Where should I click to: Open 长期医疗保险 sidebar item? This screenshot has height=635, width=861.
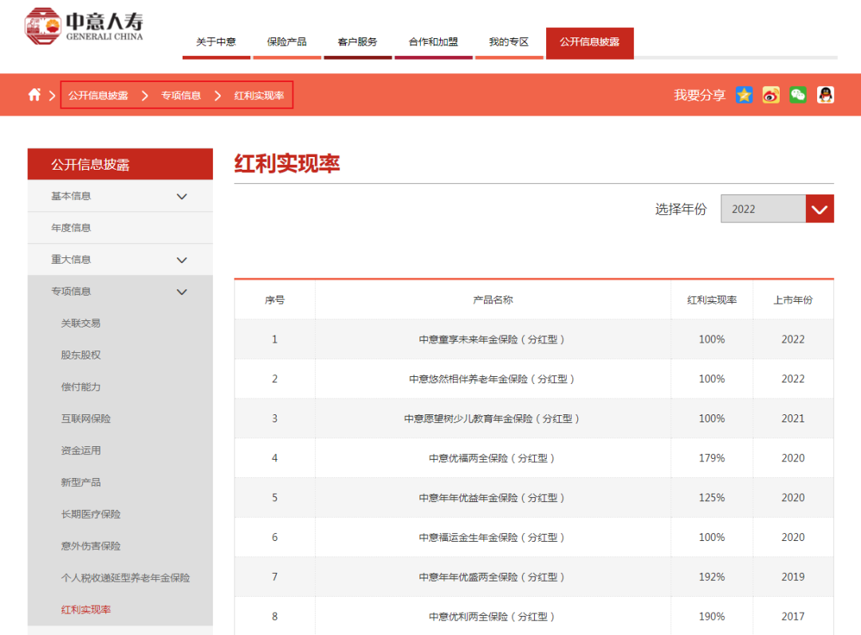[91, 514]
